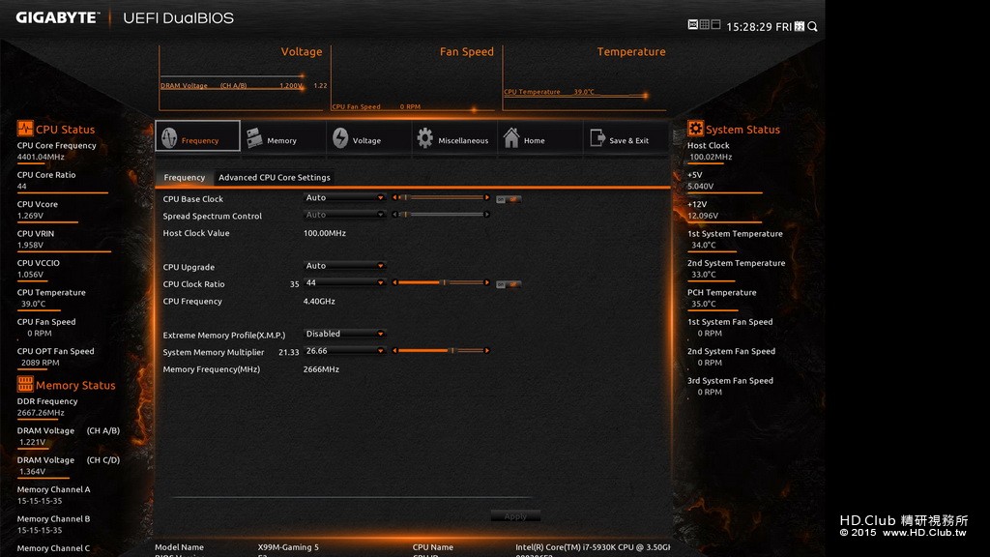The image size is (990, 557).
Task: Click the CPU Status heartbeat icon
Action: tap(24, 129)
